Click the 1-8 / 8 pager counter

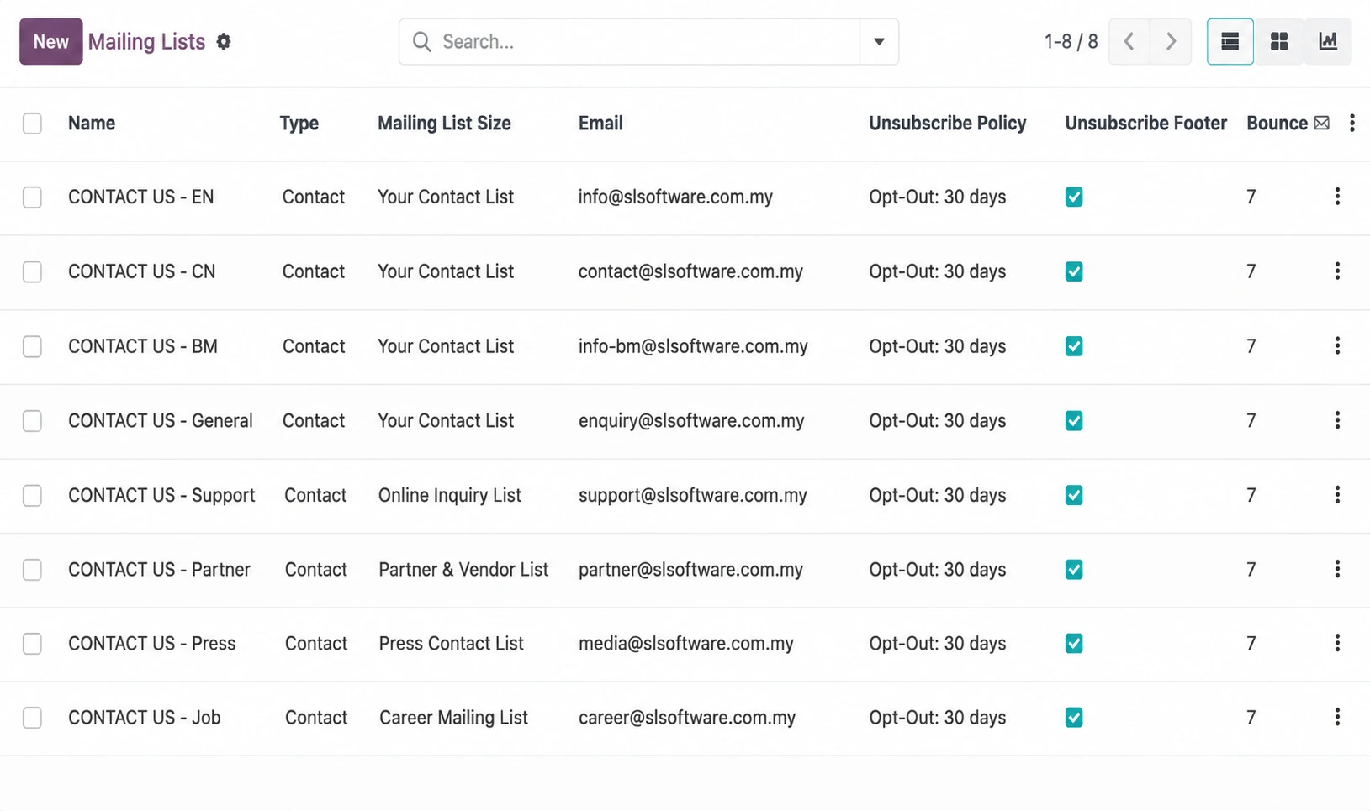(1071, 41)
